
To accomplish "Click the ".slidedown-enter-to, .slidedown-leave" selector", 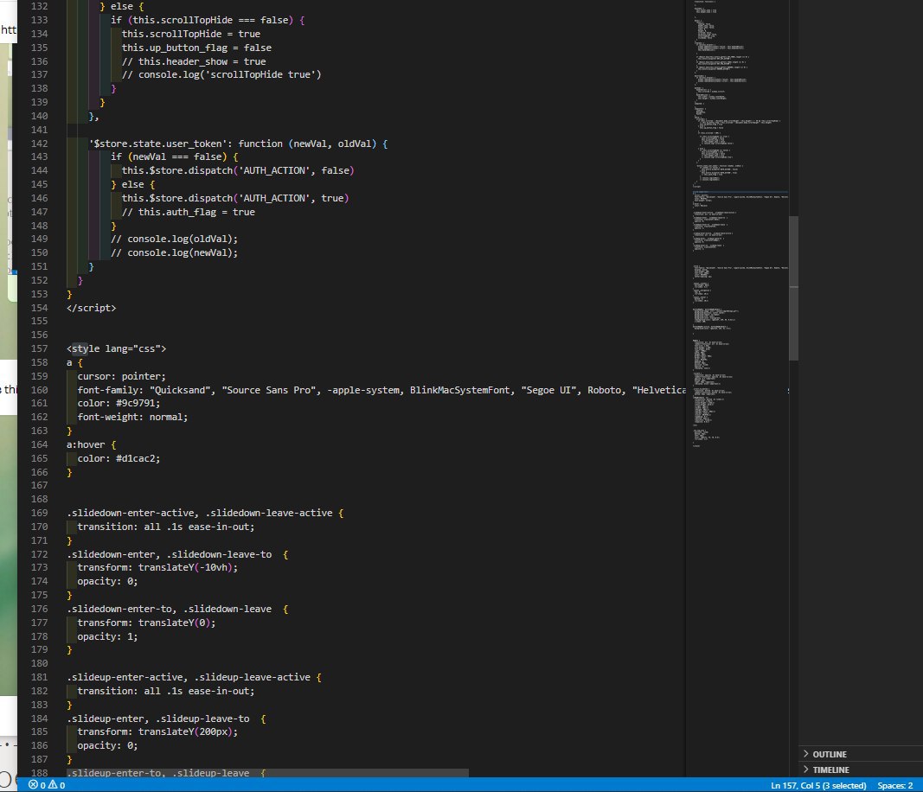I will [x=169, y=609].
